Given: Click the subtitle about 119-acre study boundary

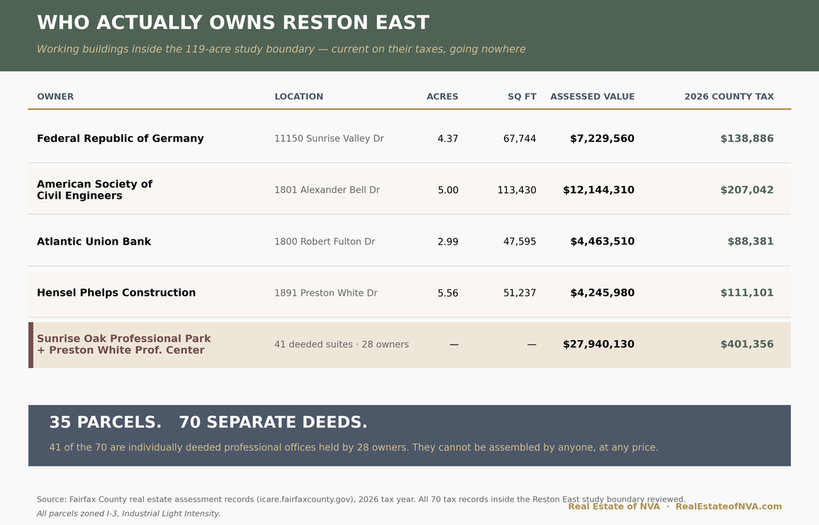Looking at the screenshot, I should coord(281,49).
